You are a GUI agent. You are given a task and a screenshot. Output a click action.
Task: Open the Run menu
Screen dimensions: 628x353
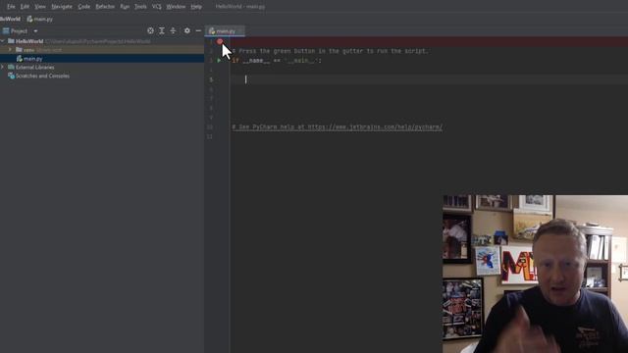125,7
